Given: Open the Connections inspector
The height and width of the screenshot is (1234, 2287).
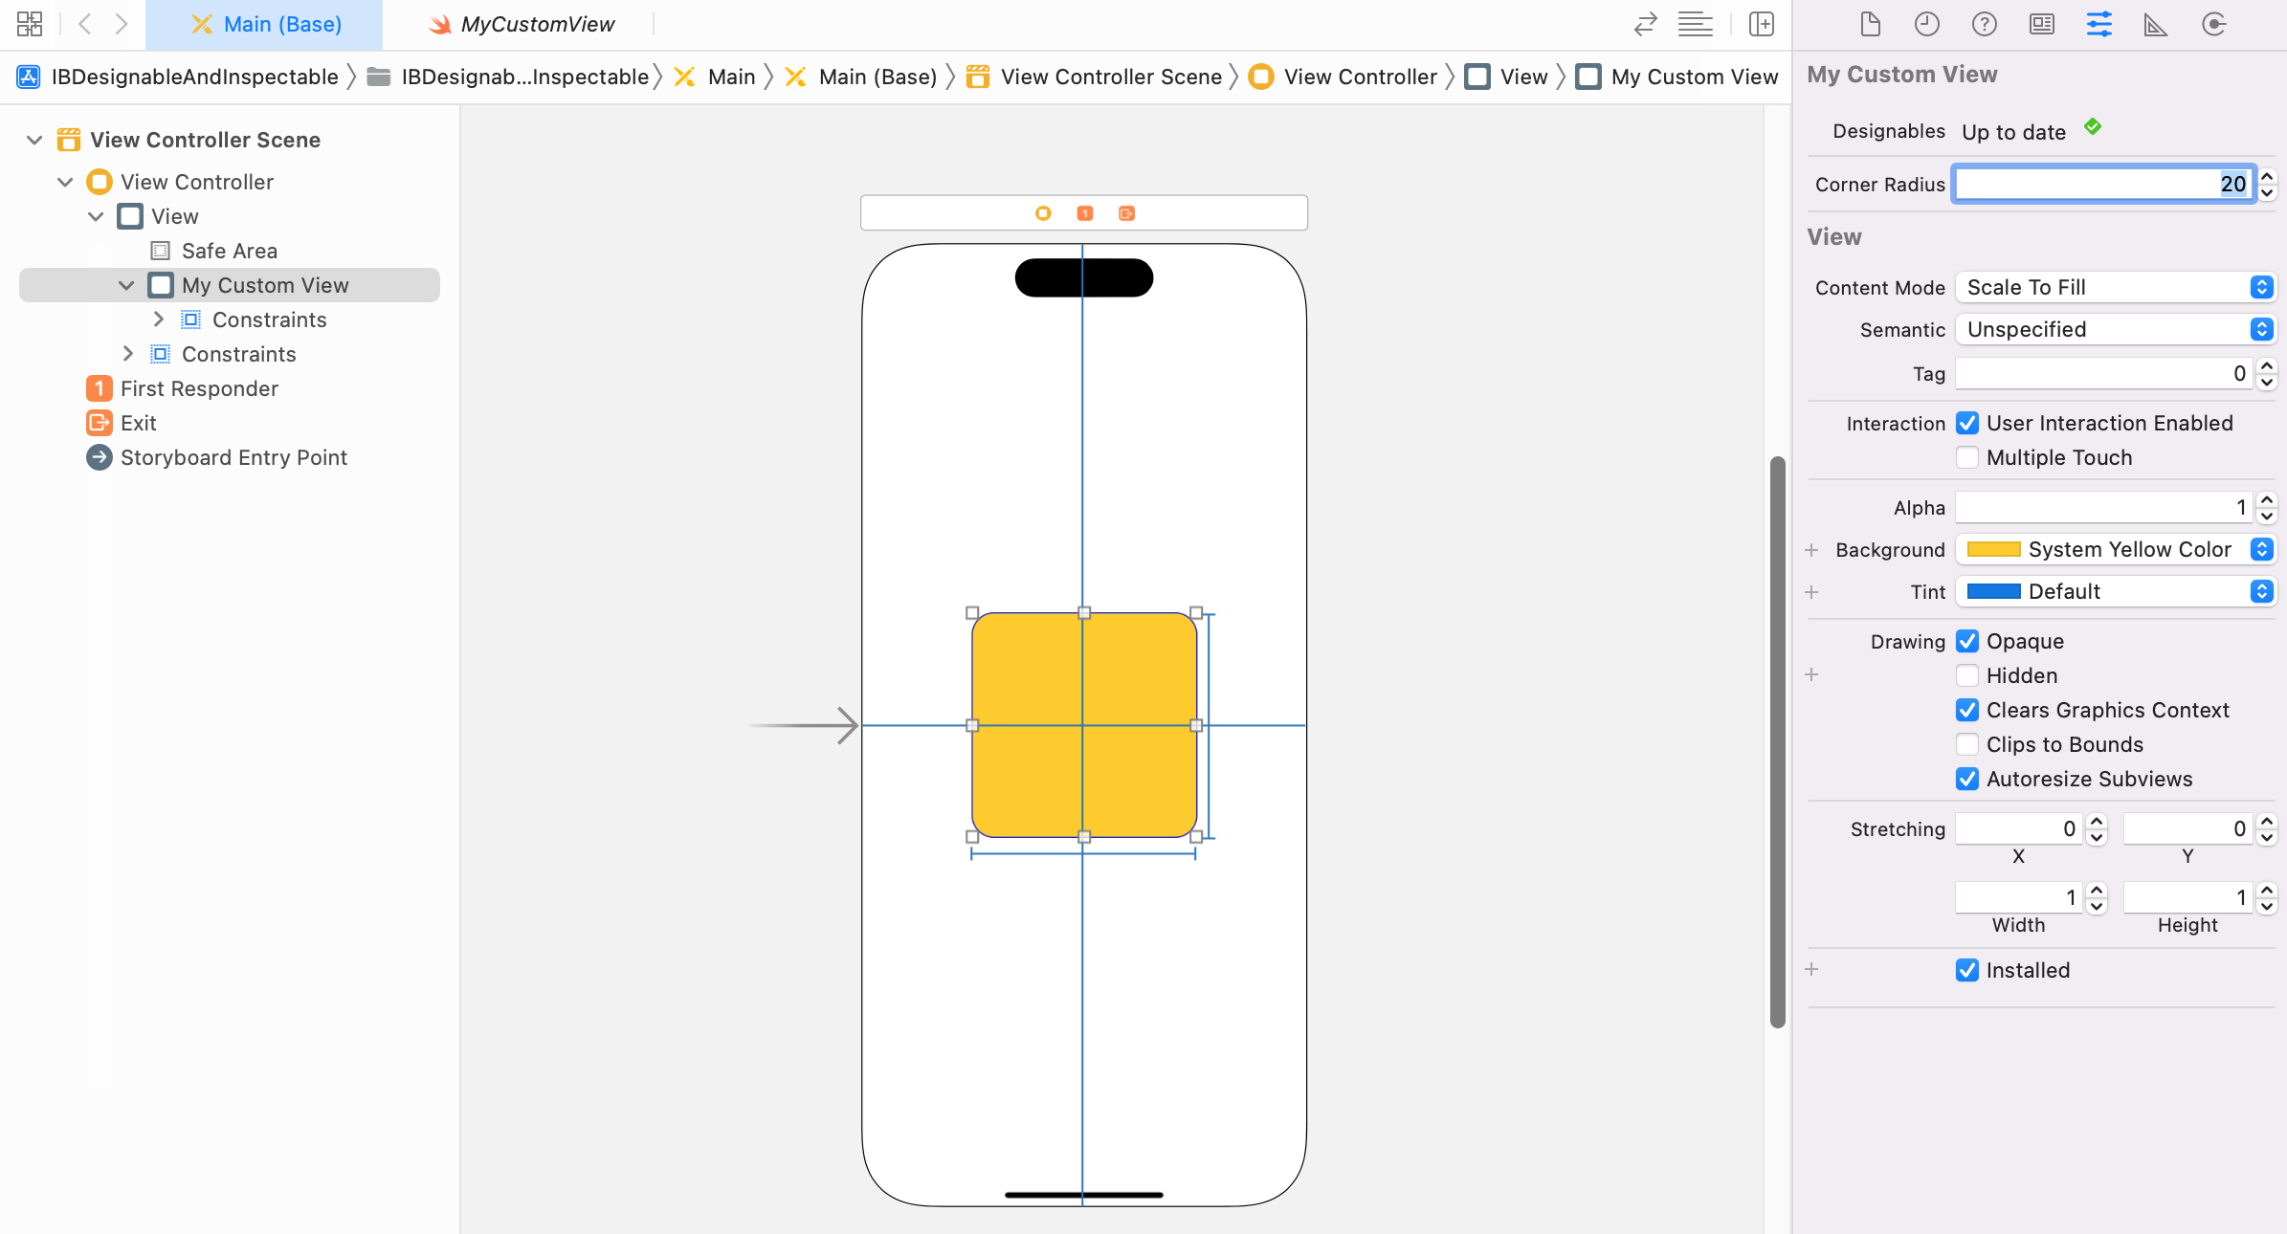Looking at the screenshot, I should tap(2213, 24).
